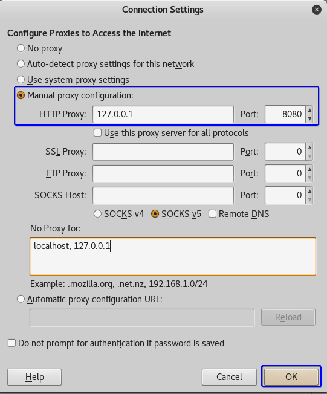This screenshot has width=327, height=394.
Task: Choose Auto-detect proxy settings for this network
Action: (x=21, y=64)
